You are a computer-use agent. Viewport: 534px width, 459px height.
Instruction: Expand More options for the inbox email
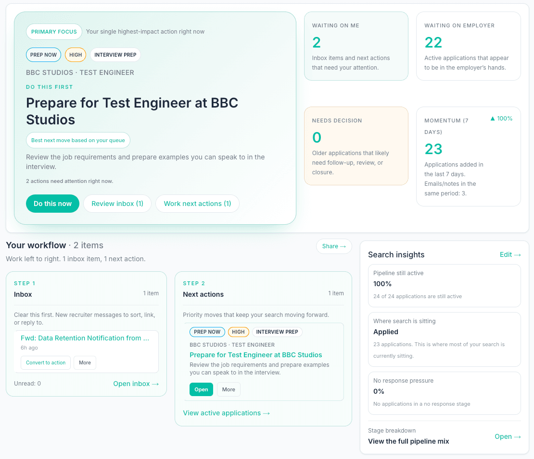[85, 362]
